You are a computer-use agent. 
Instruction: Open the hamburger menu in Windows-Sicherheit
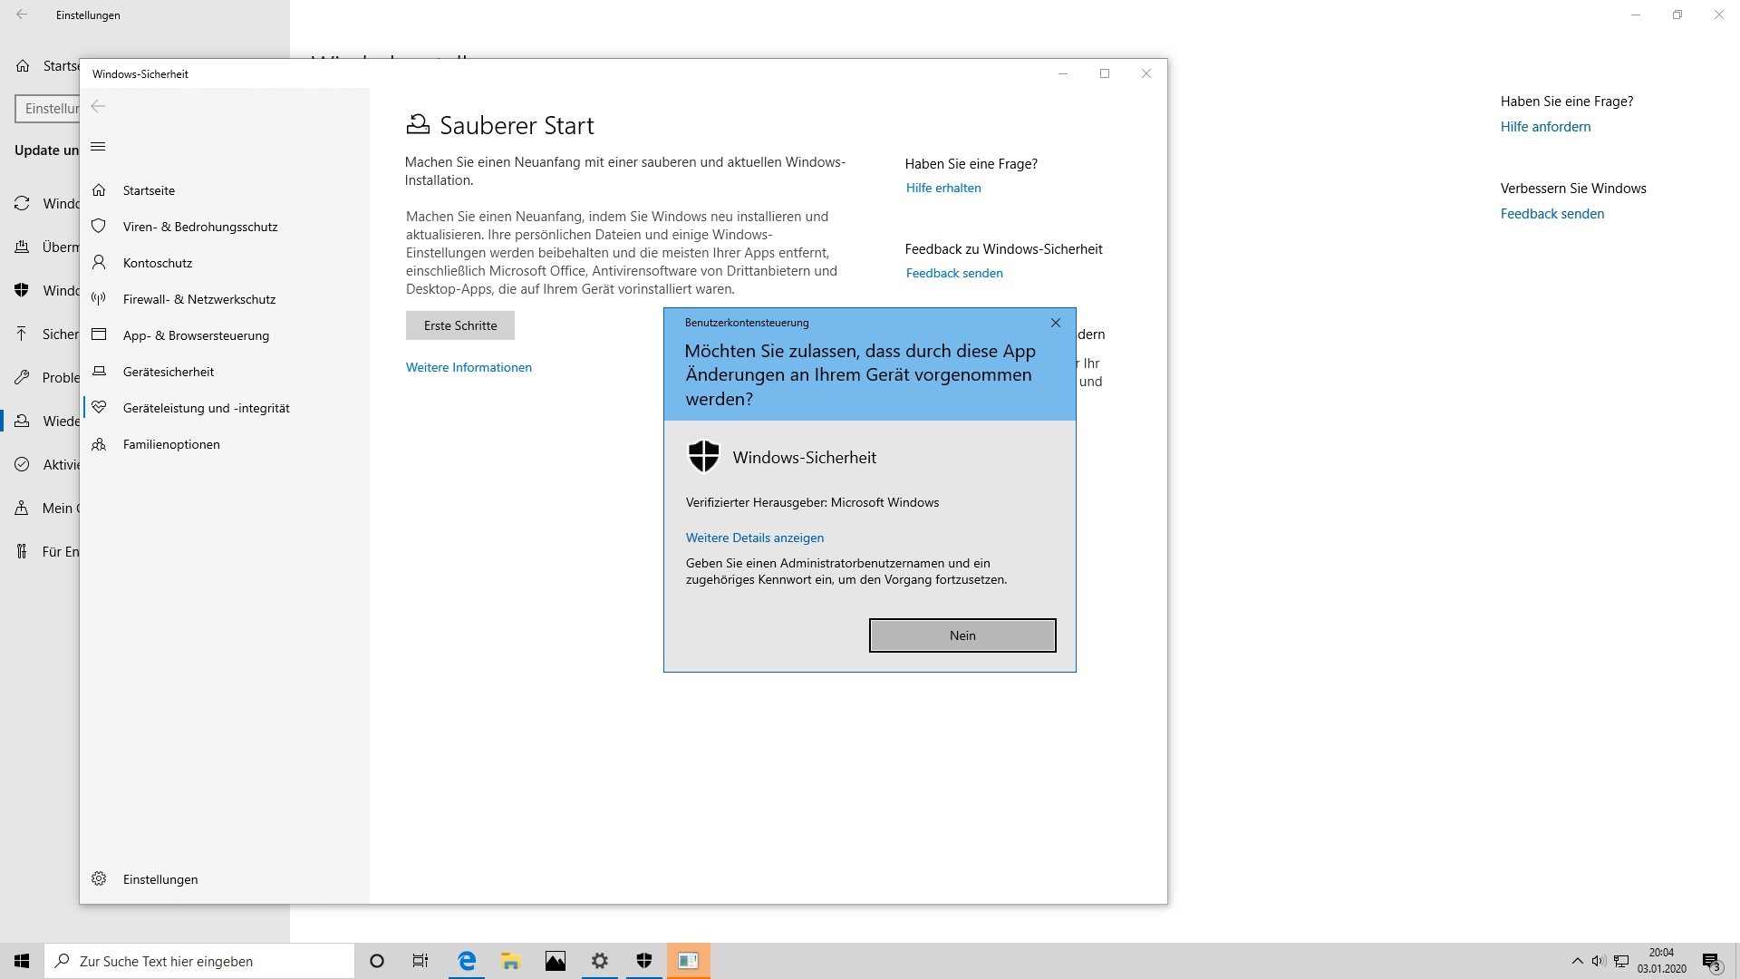point(99,147)
